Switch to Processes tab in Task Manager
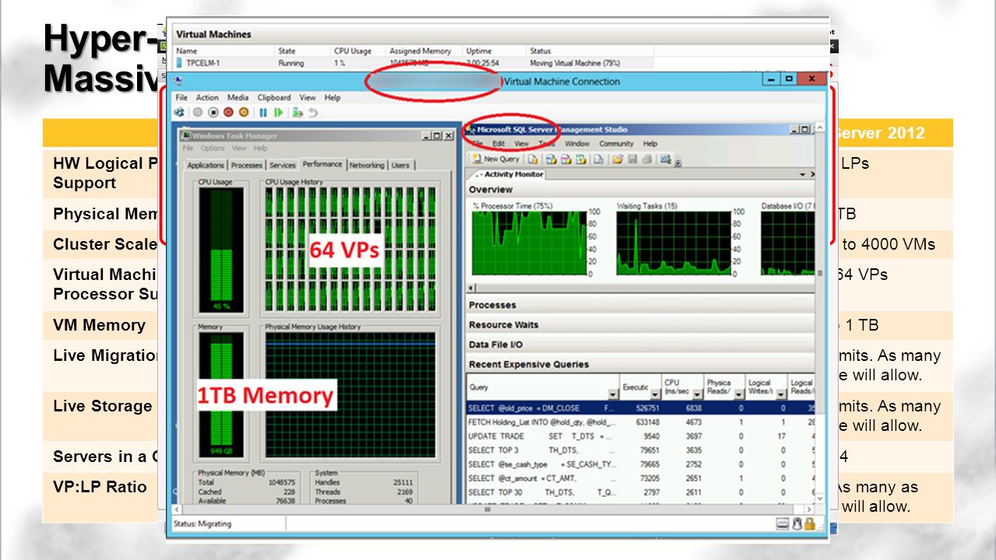 (246, 166)
